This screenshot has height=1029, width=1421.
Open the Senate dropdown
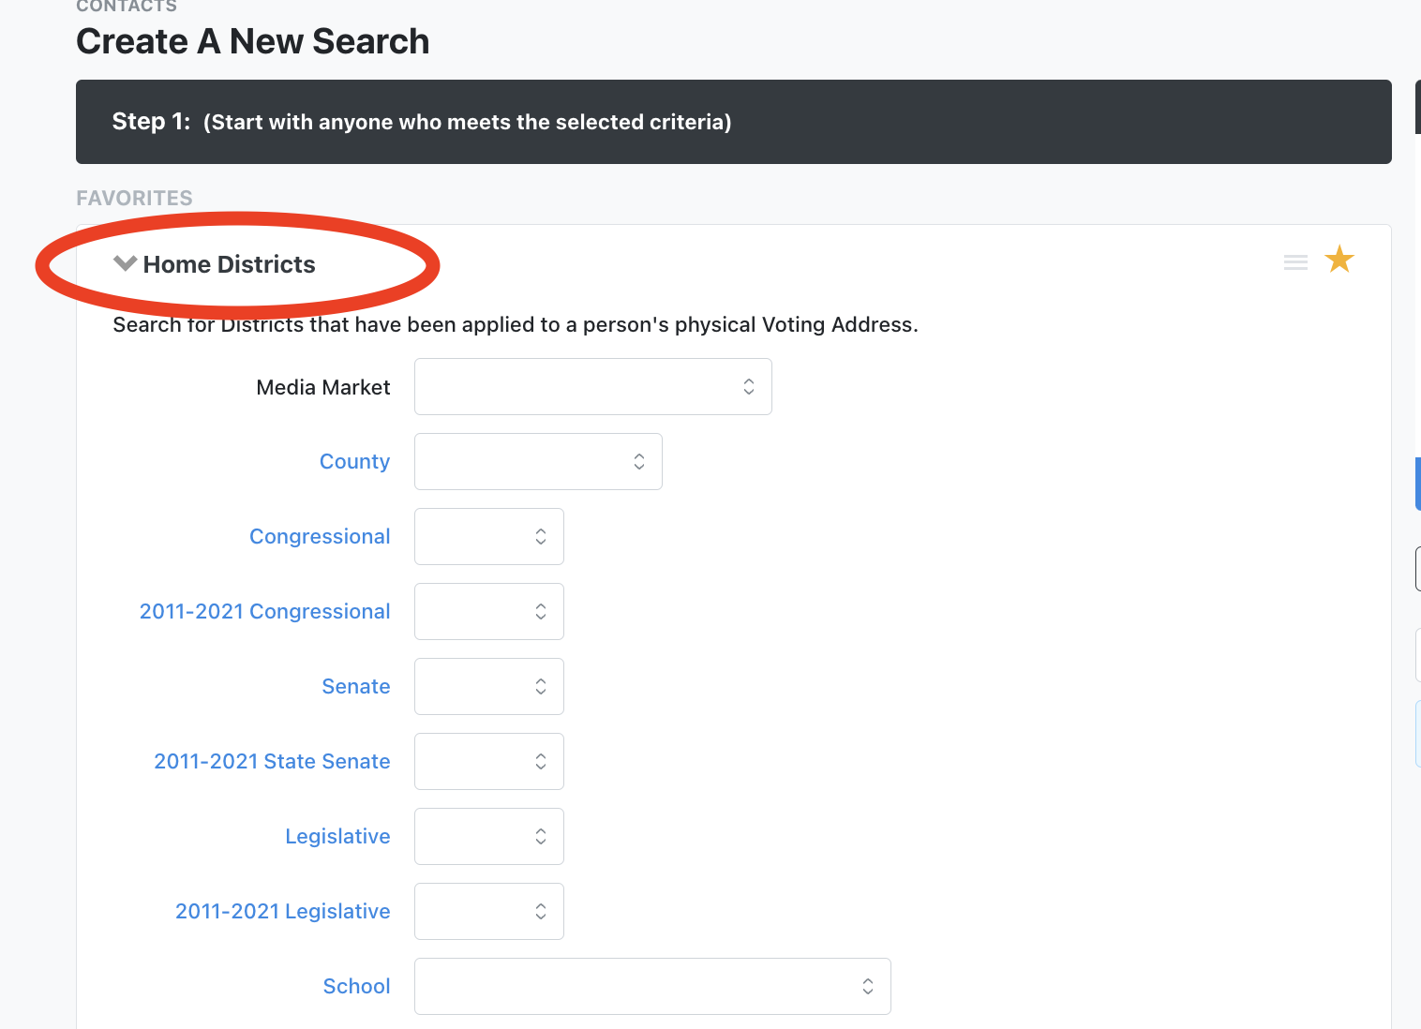click(489, 686)
